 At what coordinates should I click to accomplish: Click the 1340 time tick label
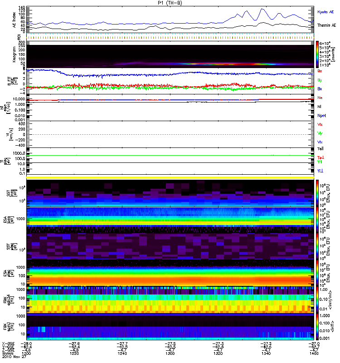tap(266, 353)
